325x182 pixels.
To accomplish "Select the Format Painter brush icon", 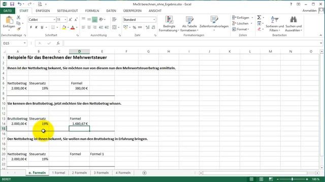I will (18, 29).
